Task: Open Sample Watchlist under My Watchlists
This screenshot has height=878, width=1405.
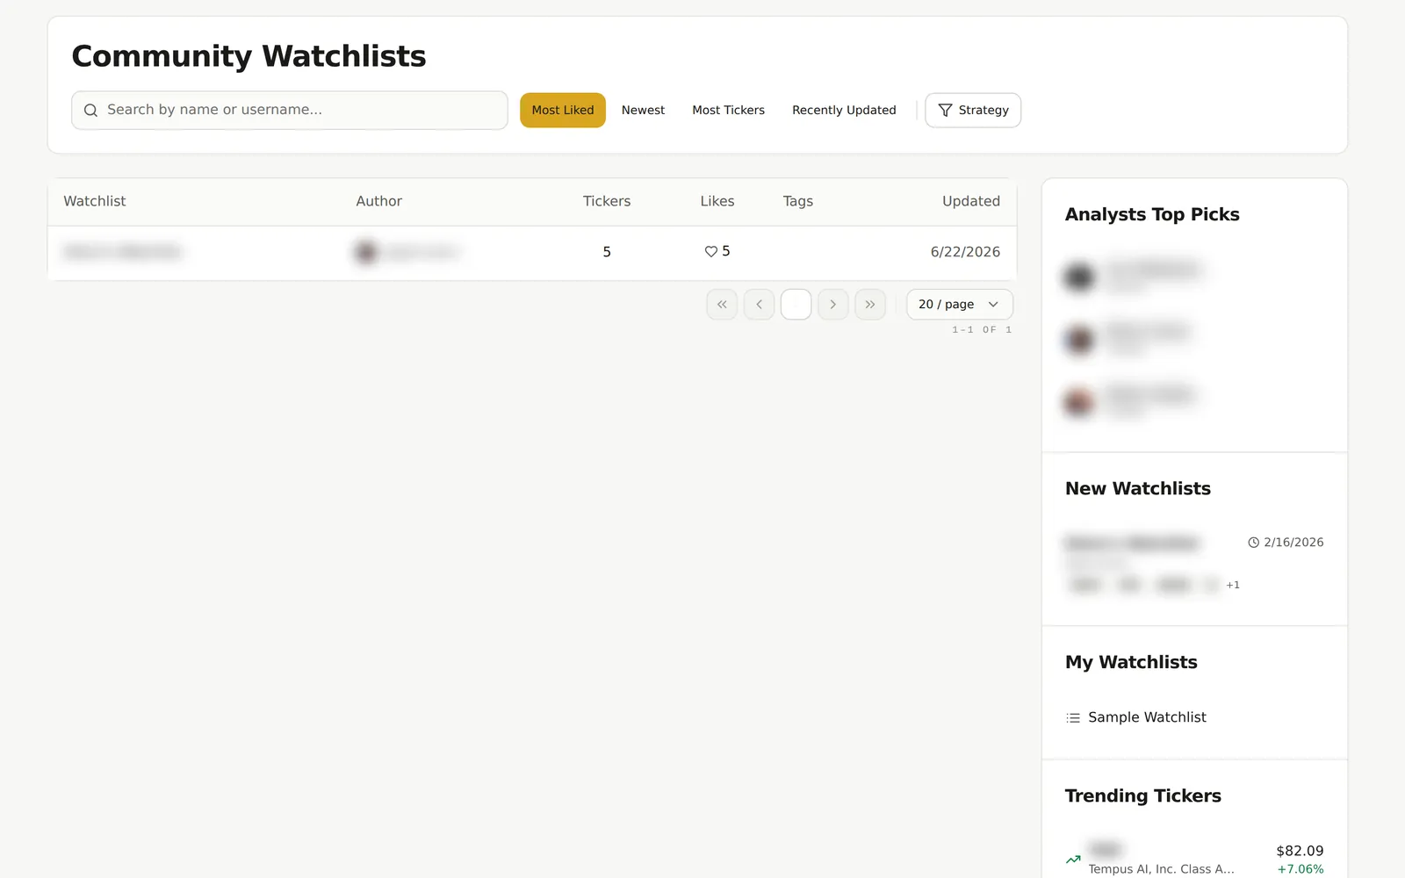Action: [1147, 717]
